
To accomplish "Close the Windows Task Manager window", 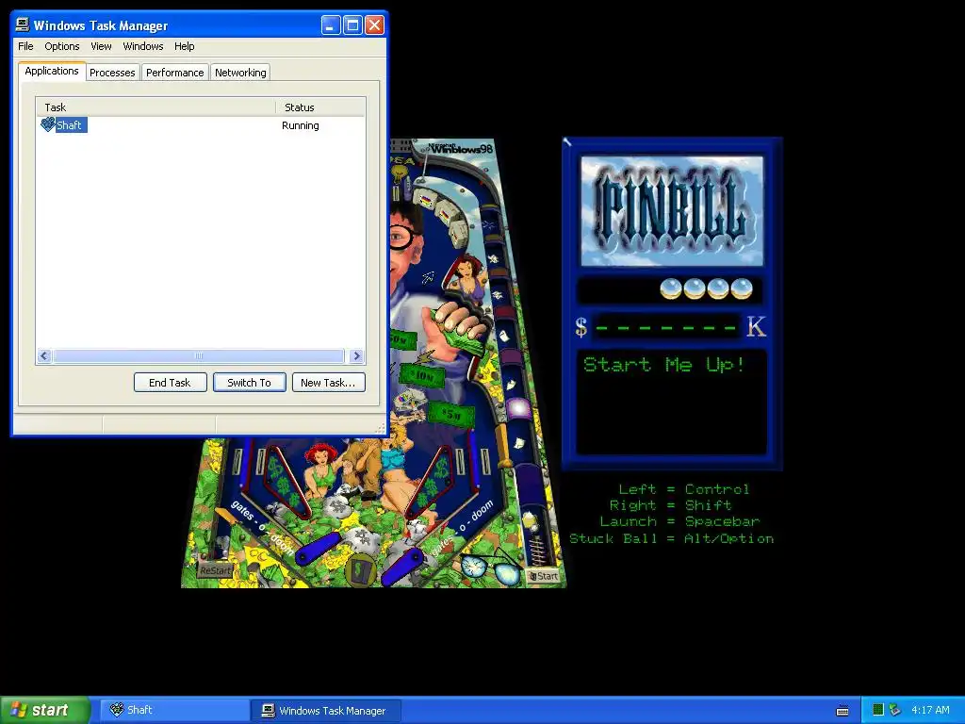I will point(375,25).
